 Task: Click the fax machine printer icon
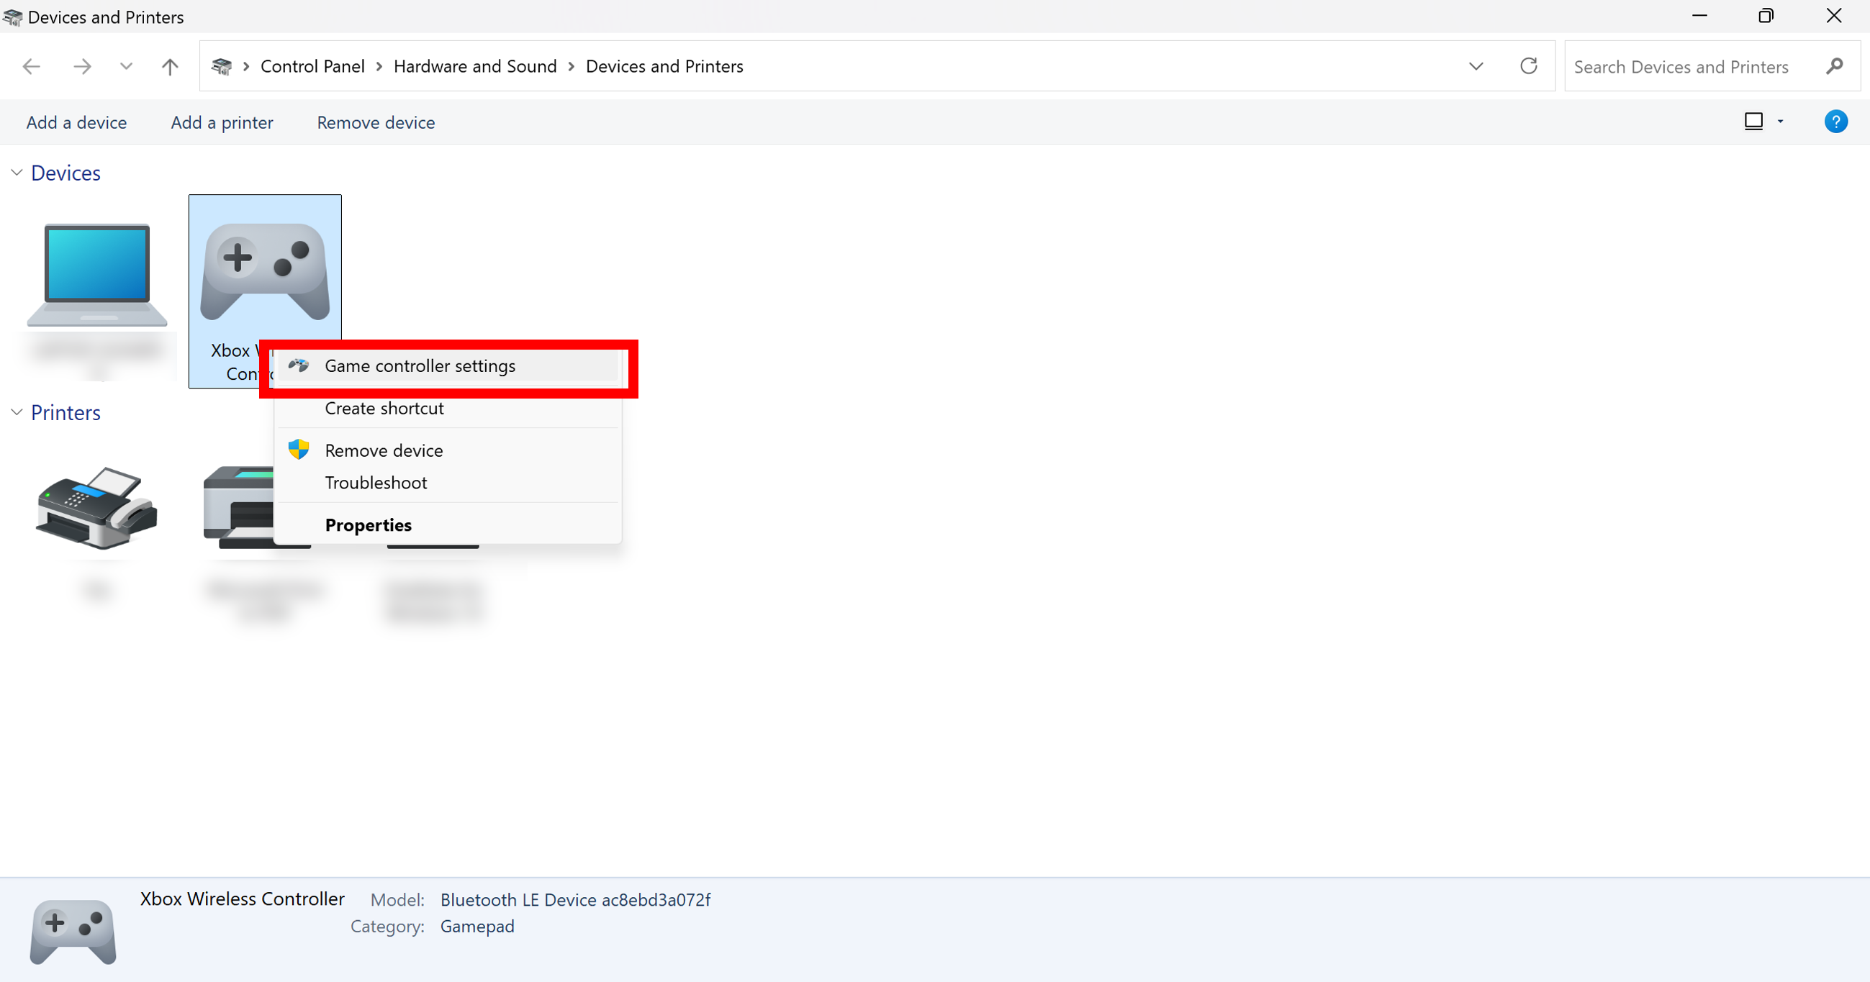click(97, 506)
